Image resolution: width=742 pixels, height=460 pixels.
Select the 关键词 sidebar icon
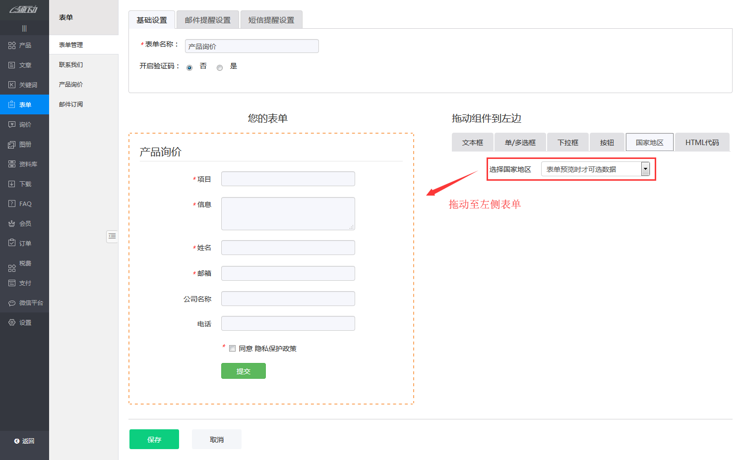pyautogui.click(x=12, y=85)
